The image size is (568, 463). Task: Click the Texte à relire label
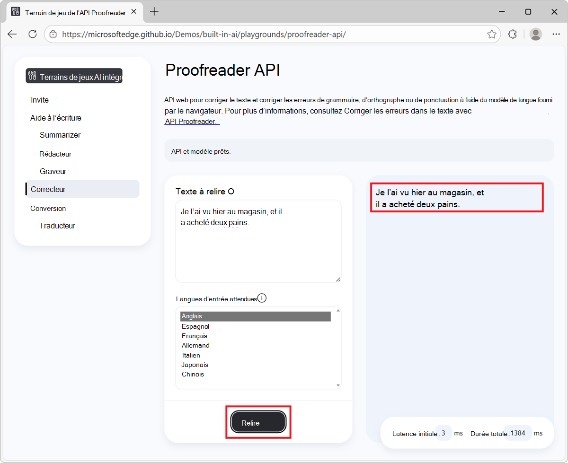205,191
